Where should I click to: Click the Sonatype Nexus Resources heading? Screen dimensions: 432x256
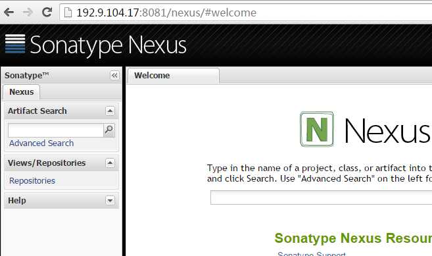pos(353,238)
